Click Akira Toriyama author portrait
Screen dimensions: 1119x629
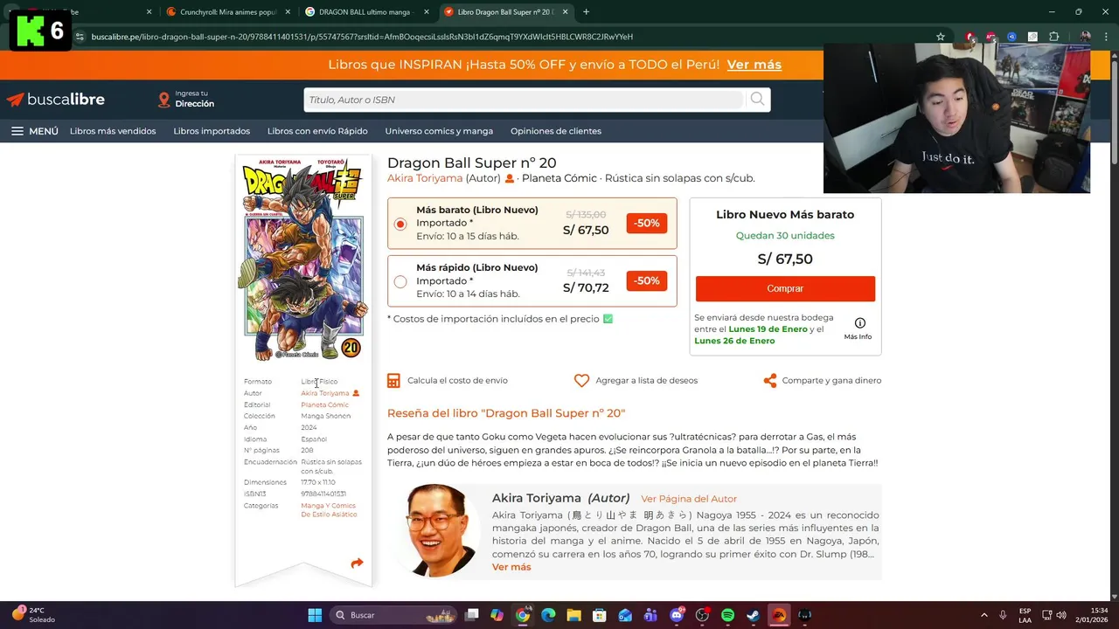point(436,530)
